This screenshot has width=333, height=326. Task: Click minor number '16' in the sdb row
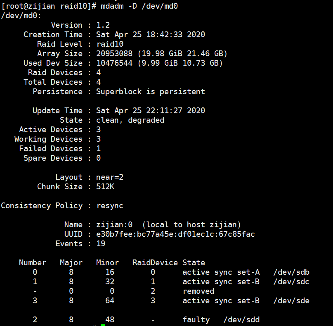coord(110,272)
